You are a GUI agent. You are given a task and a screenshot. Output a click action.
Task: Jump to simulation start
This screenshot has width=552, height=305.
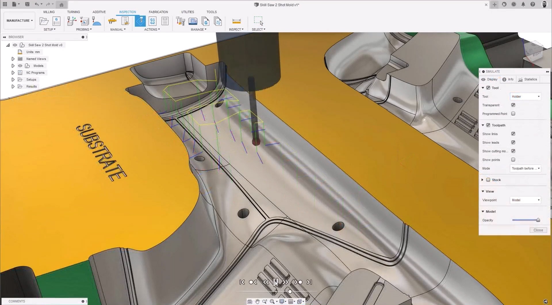(x=242, y=282)
